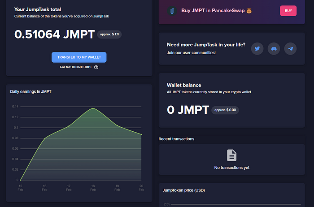
Task: Click the No transactions yet message
Action: pos(232,168)
